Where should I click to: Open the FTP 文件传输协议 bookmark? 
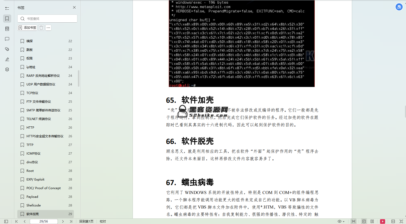tap(46, 102)
